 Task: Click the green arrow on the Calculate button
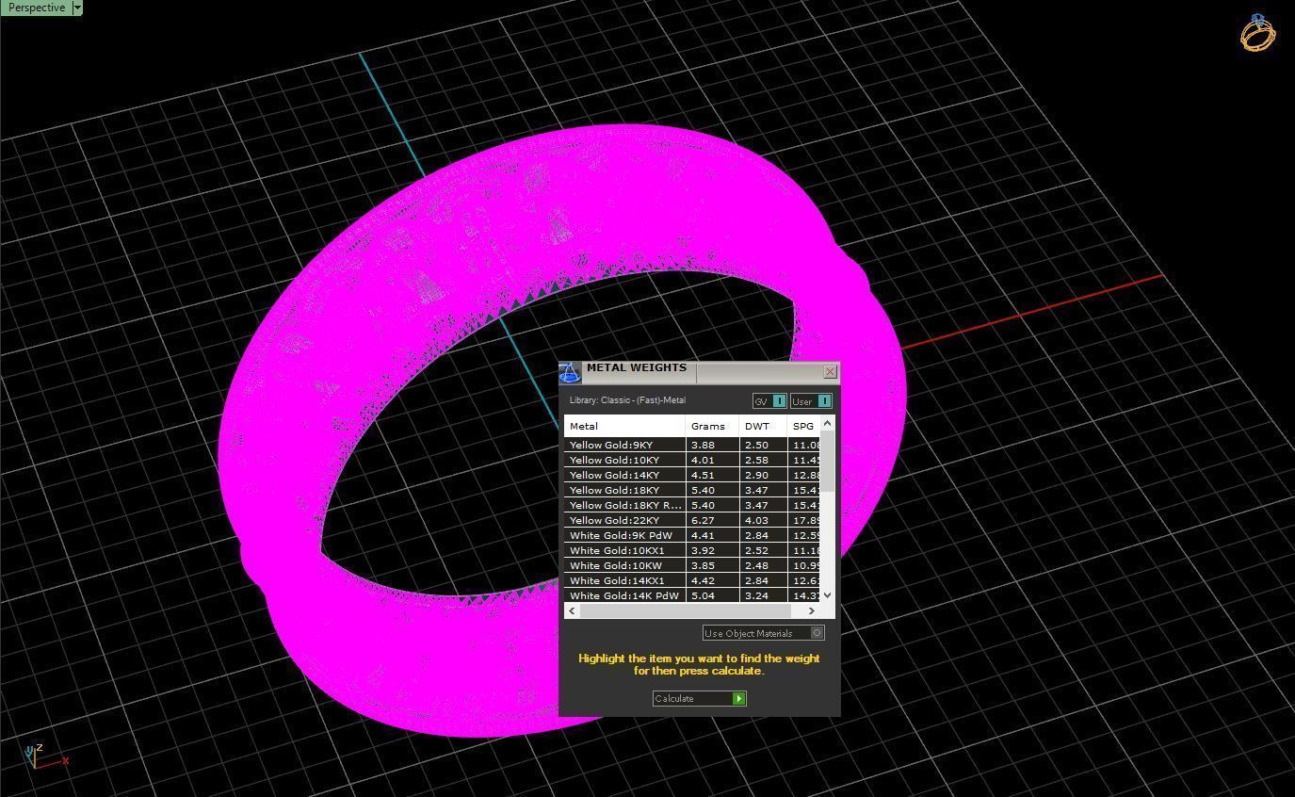point(739,698)
